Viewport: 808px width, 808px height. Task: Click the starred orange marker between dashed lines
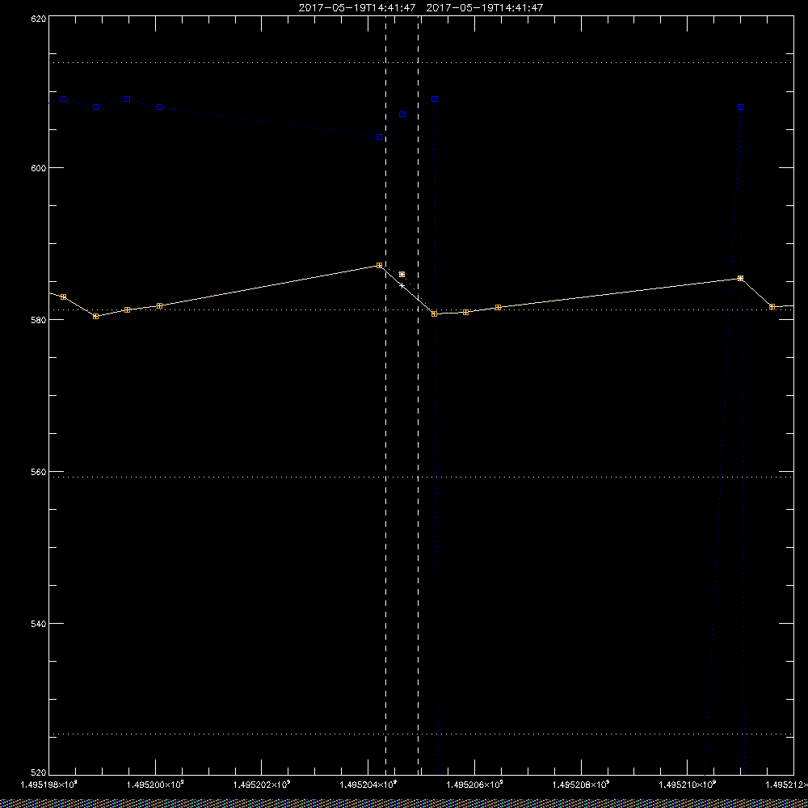tap(402, 274)
